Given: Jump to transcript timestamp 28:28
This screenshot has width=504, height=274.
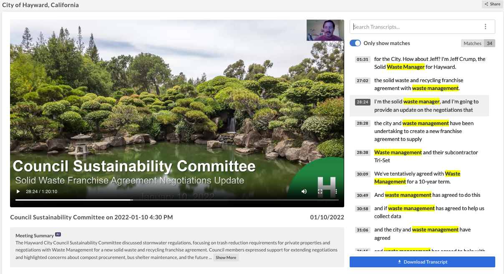Looking at the screenshot, I should pos(362,124).
